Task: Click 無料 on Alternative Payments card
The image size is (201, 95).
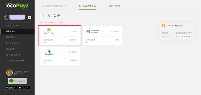Action: (118, 40)
